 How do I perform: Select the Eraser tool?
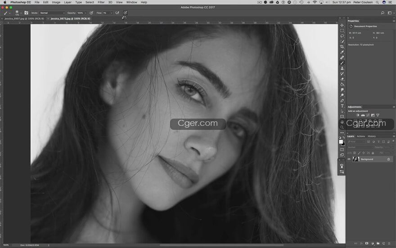point(342,79)
